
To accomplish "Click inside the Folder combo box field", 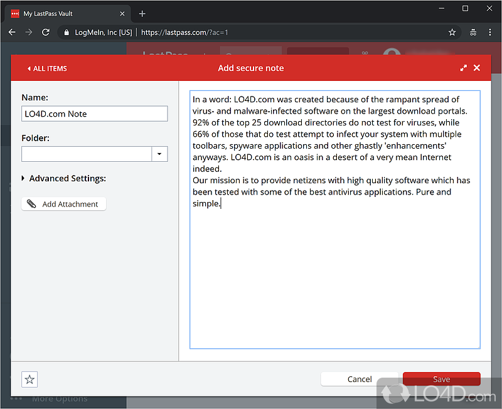I will [87, 154].
